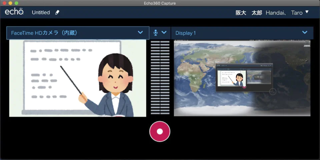Click the microphone icon
The height and width of the screenshot is (160, 320).
tap(156, 33)
